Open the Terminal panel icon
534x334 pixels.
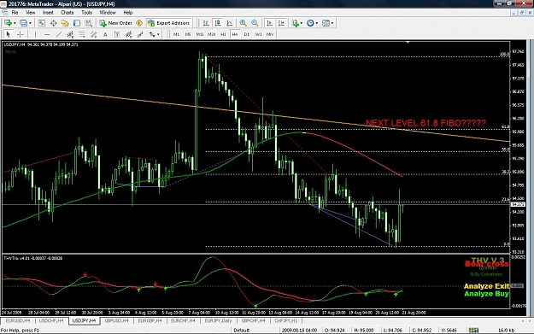click(x=77, y=23)
